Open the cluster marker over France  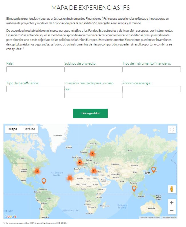(80, 162)
